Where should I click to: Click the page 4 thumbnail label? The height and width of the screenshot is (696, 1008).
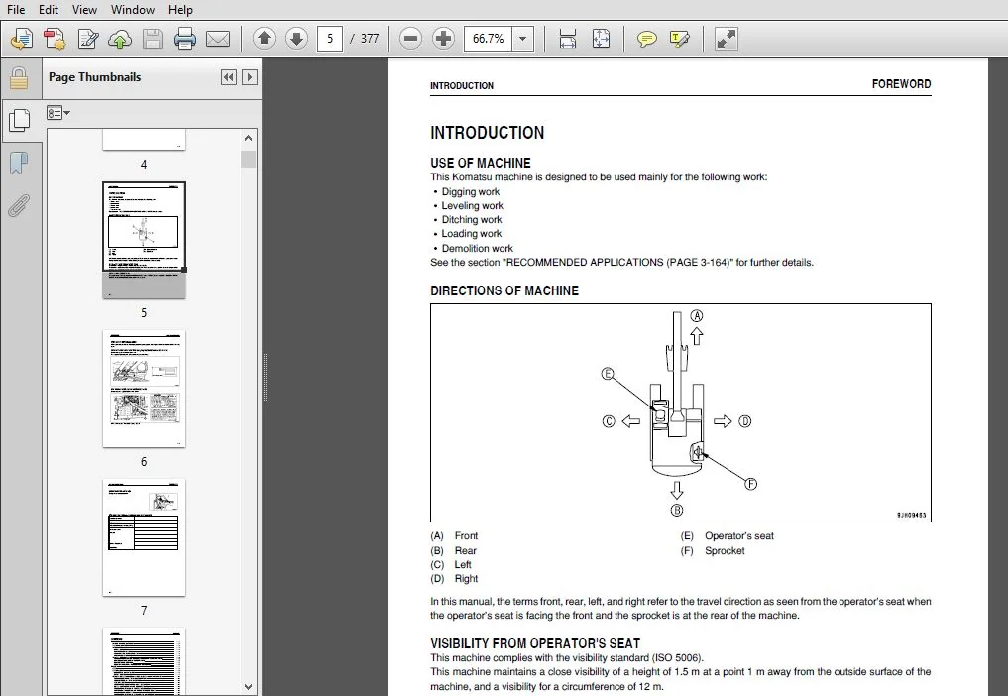pos(144,165)
